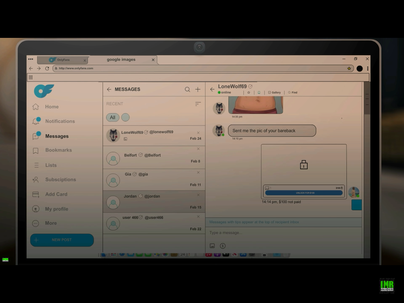The width and height of the screenshot is (404, 303).
Task: Open Bookmarks in the sidebar
Action: [52, 150]
